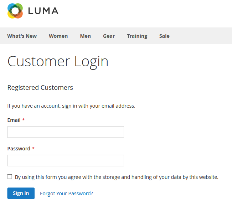
Task: Open the What's New menu
Action: click(22, 36)
